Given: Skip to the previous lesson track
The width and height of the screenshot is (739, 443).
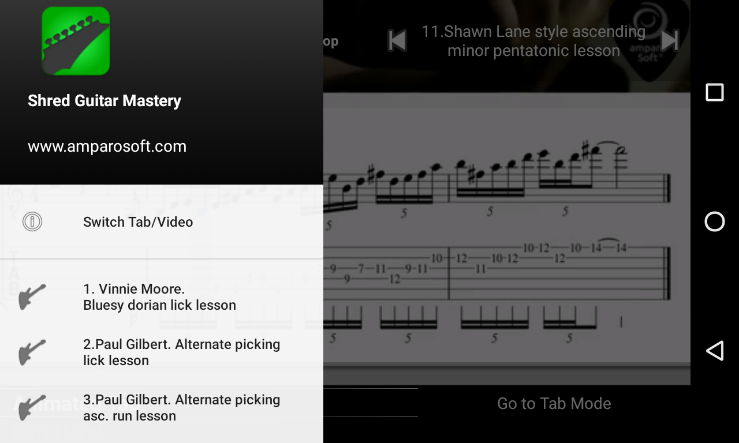Looking at the screenshot, I should pyautogui.click(x=397, y=40).
